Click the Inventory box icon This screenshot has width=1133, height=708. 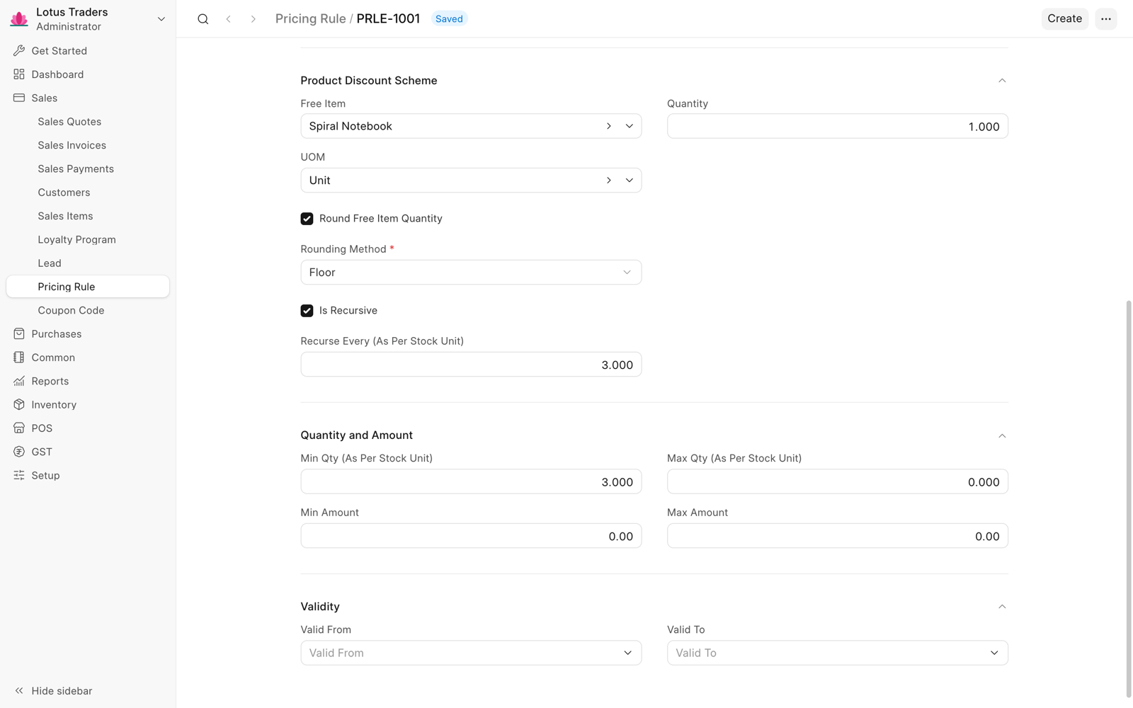pos(19,404)
